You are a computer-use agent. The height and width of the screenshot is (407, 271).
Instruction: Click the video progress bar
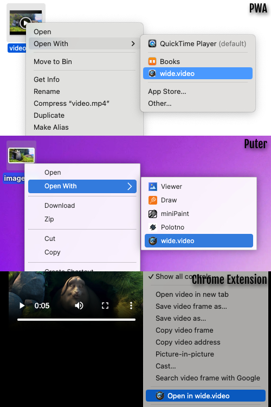click(x=76, y=320)
